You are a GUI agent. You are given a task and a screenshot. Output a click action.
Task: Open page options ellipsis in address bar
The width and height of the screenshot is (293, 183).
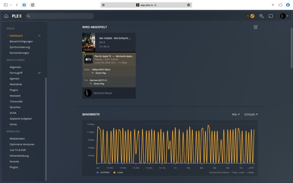[x=188, y=5]
